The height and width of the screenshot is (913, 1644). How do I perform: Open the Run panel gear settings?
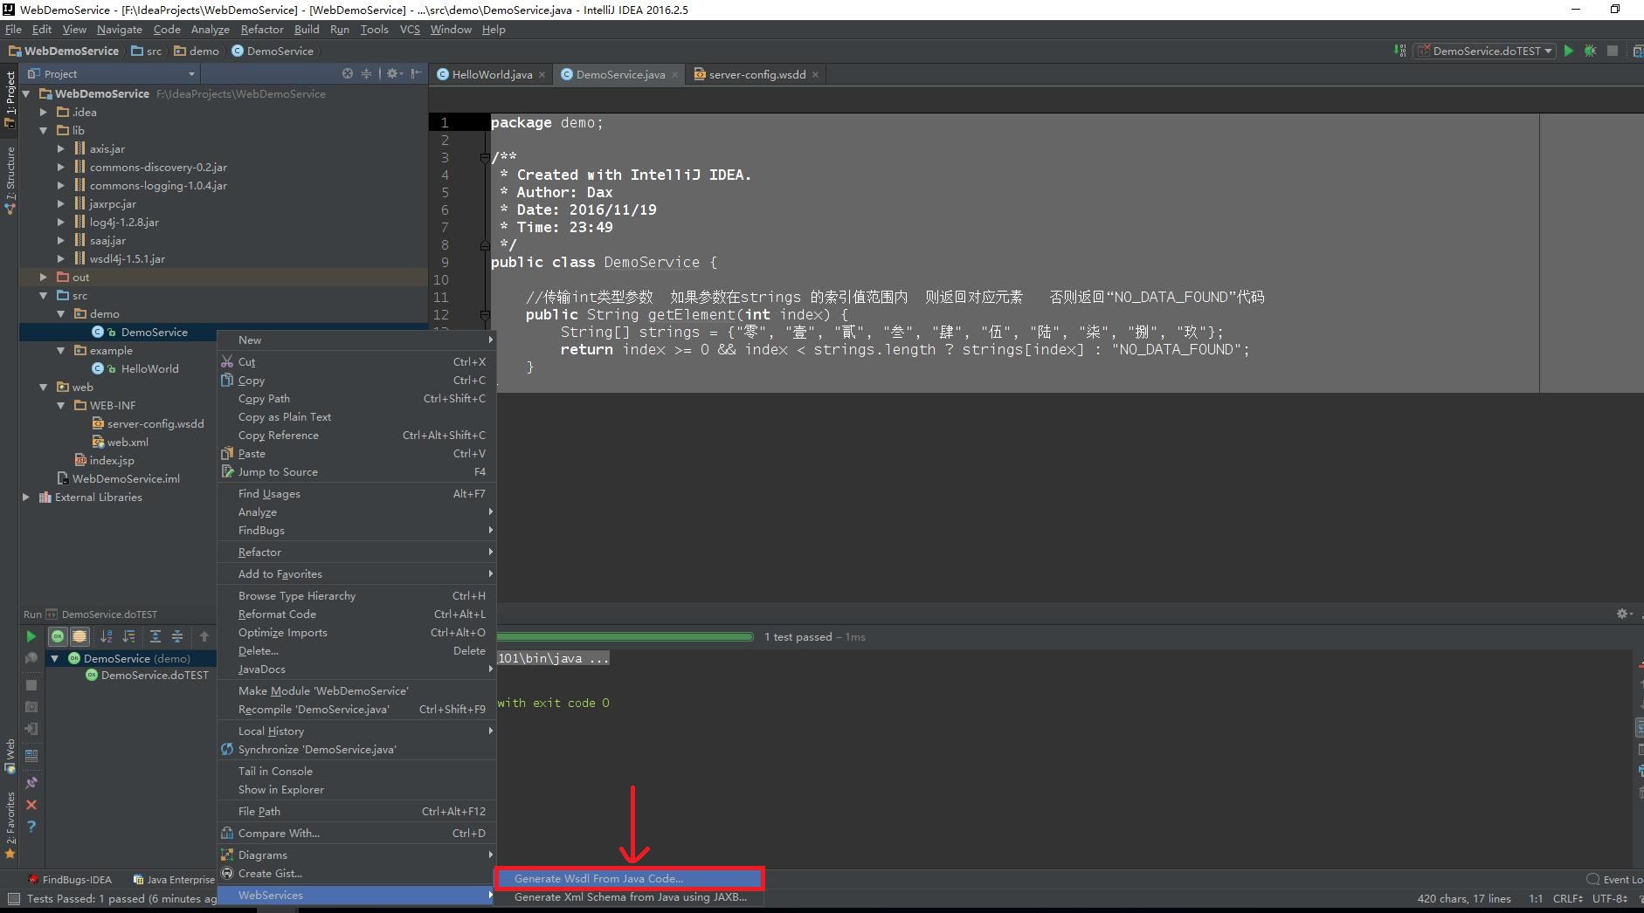(1624, 614)
